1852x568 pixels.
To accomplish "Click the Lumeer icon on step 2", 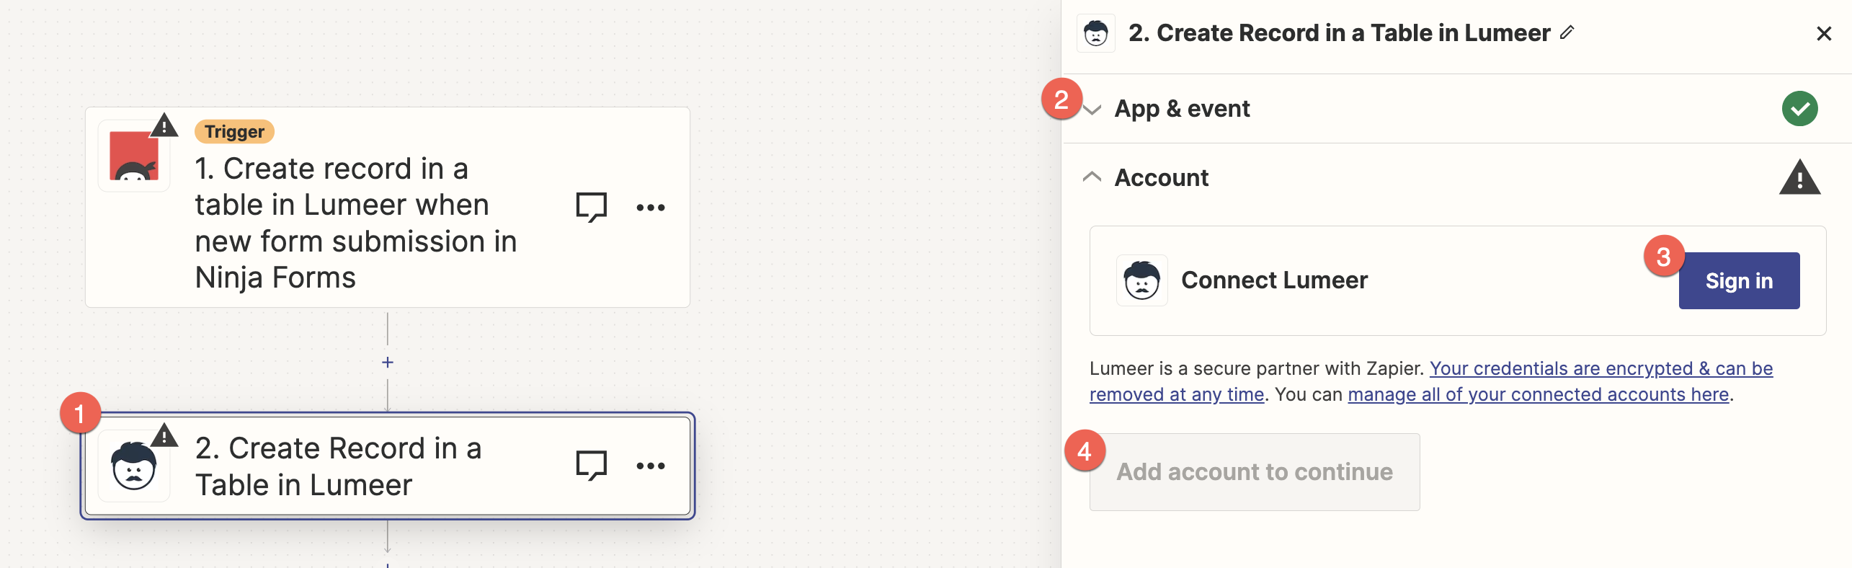I will coord(134,466).
